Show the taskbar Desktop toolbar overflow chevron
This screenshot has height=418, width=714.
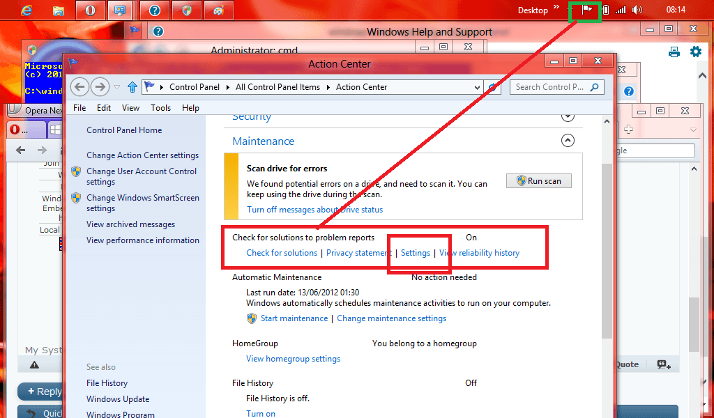pos(556,7)
